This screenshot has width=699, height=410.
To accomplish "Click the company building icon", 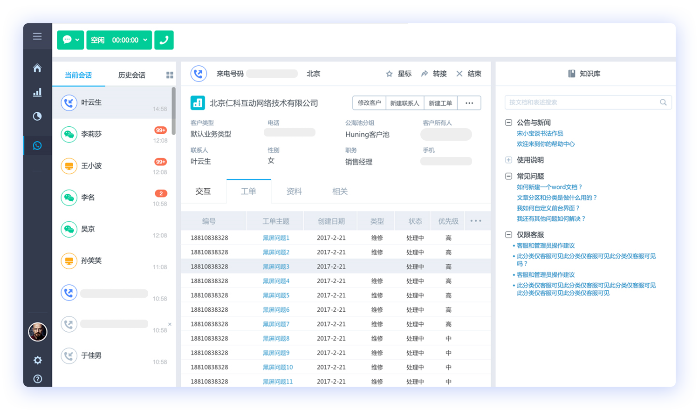I will [x=198, y=103].
